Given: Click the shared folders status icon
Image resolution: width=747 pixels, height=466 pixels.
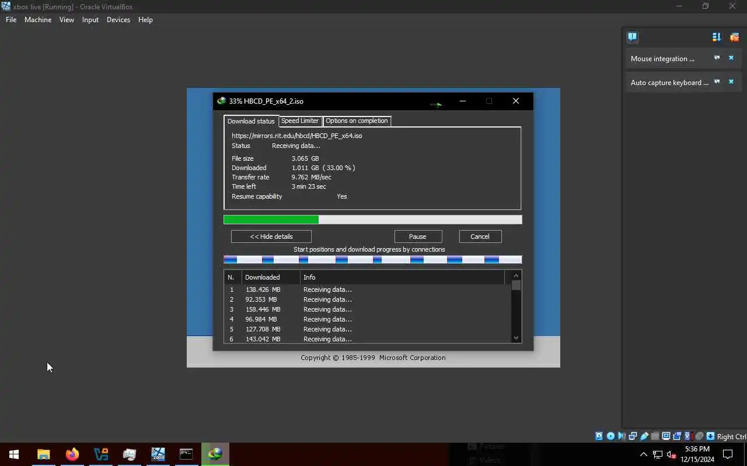Looking at the screenshot, I should [655, 436].
